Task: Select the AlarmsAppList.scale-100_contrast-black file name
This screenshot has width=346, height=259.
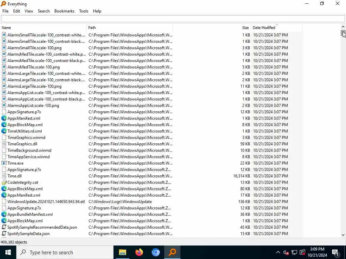Action: coord(46,99)
